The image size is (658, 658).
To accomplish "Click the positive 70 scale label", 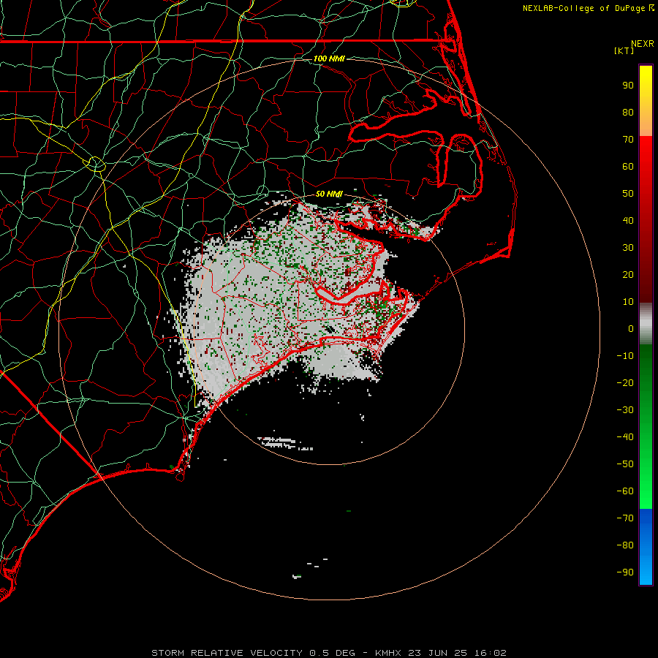I will 628,140.
